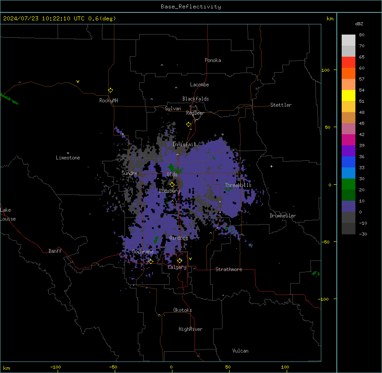382x373 pixels.
Task: Pick the orange 57-60 dBZ legend swatch
Action: [348, 73]
